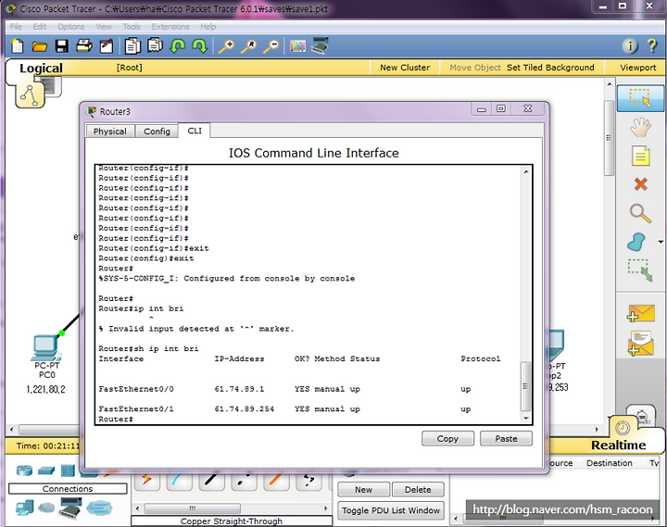
Task: Select the automatic connection lightning icon
Action: coord(146,481)
